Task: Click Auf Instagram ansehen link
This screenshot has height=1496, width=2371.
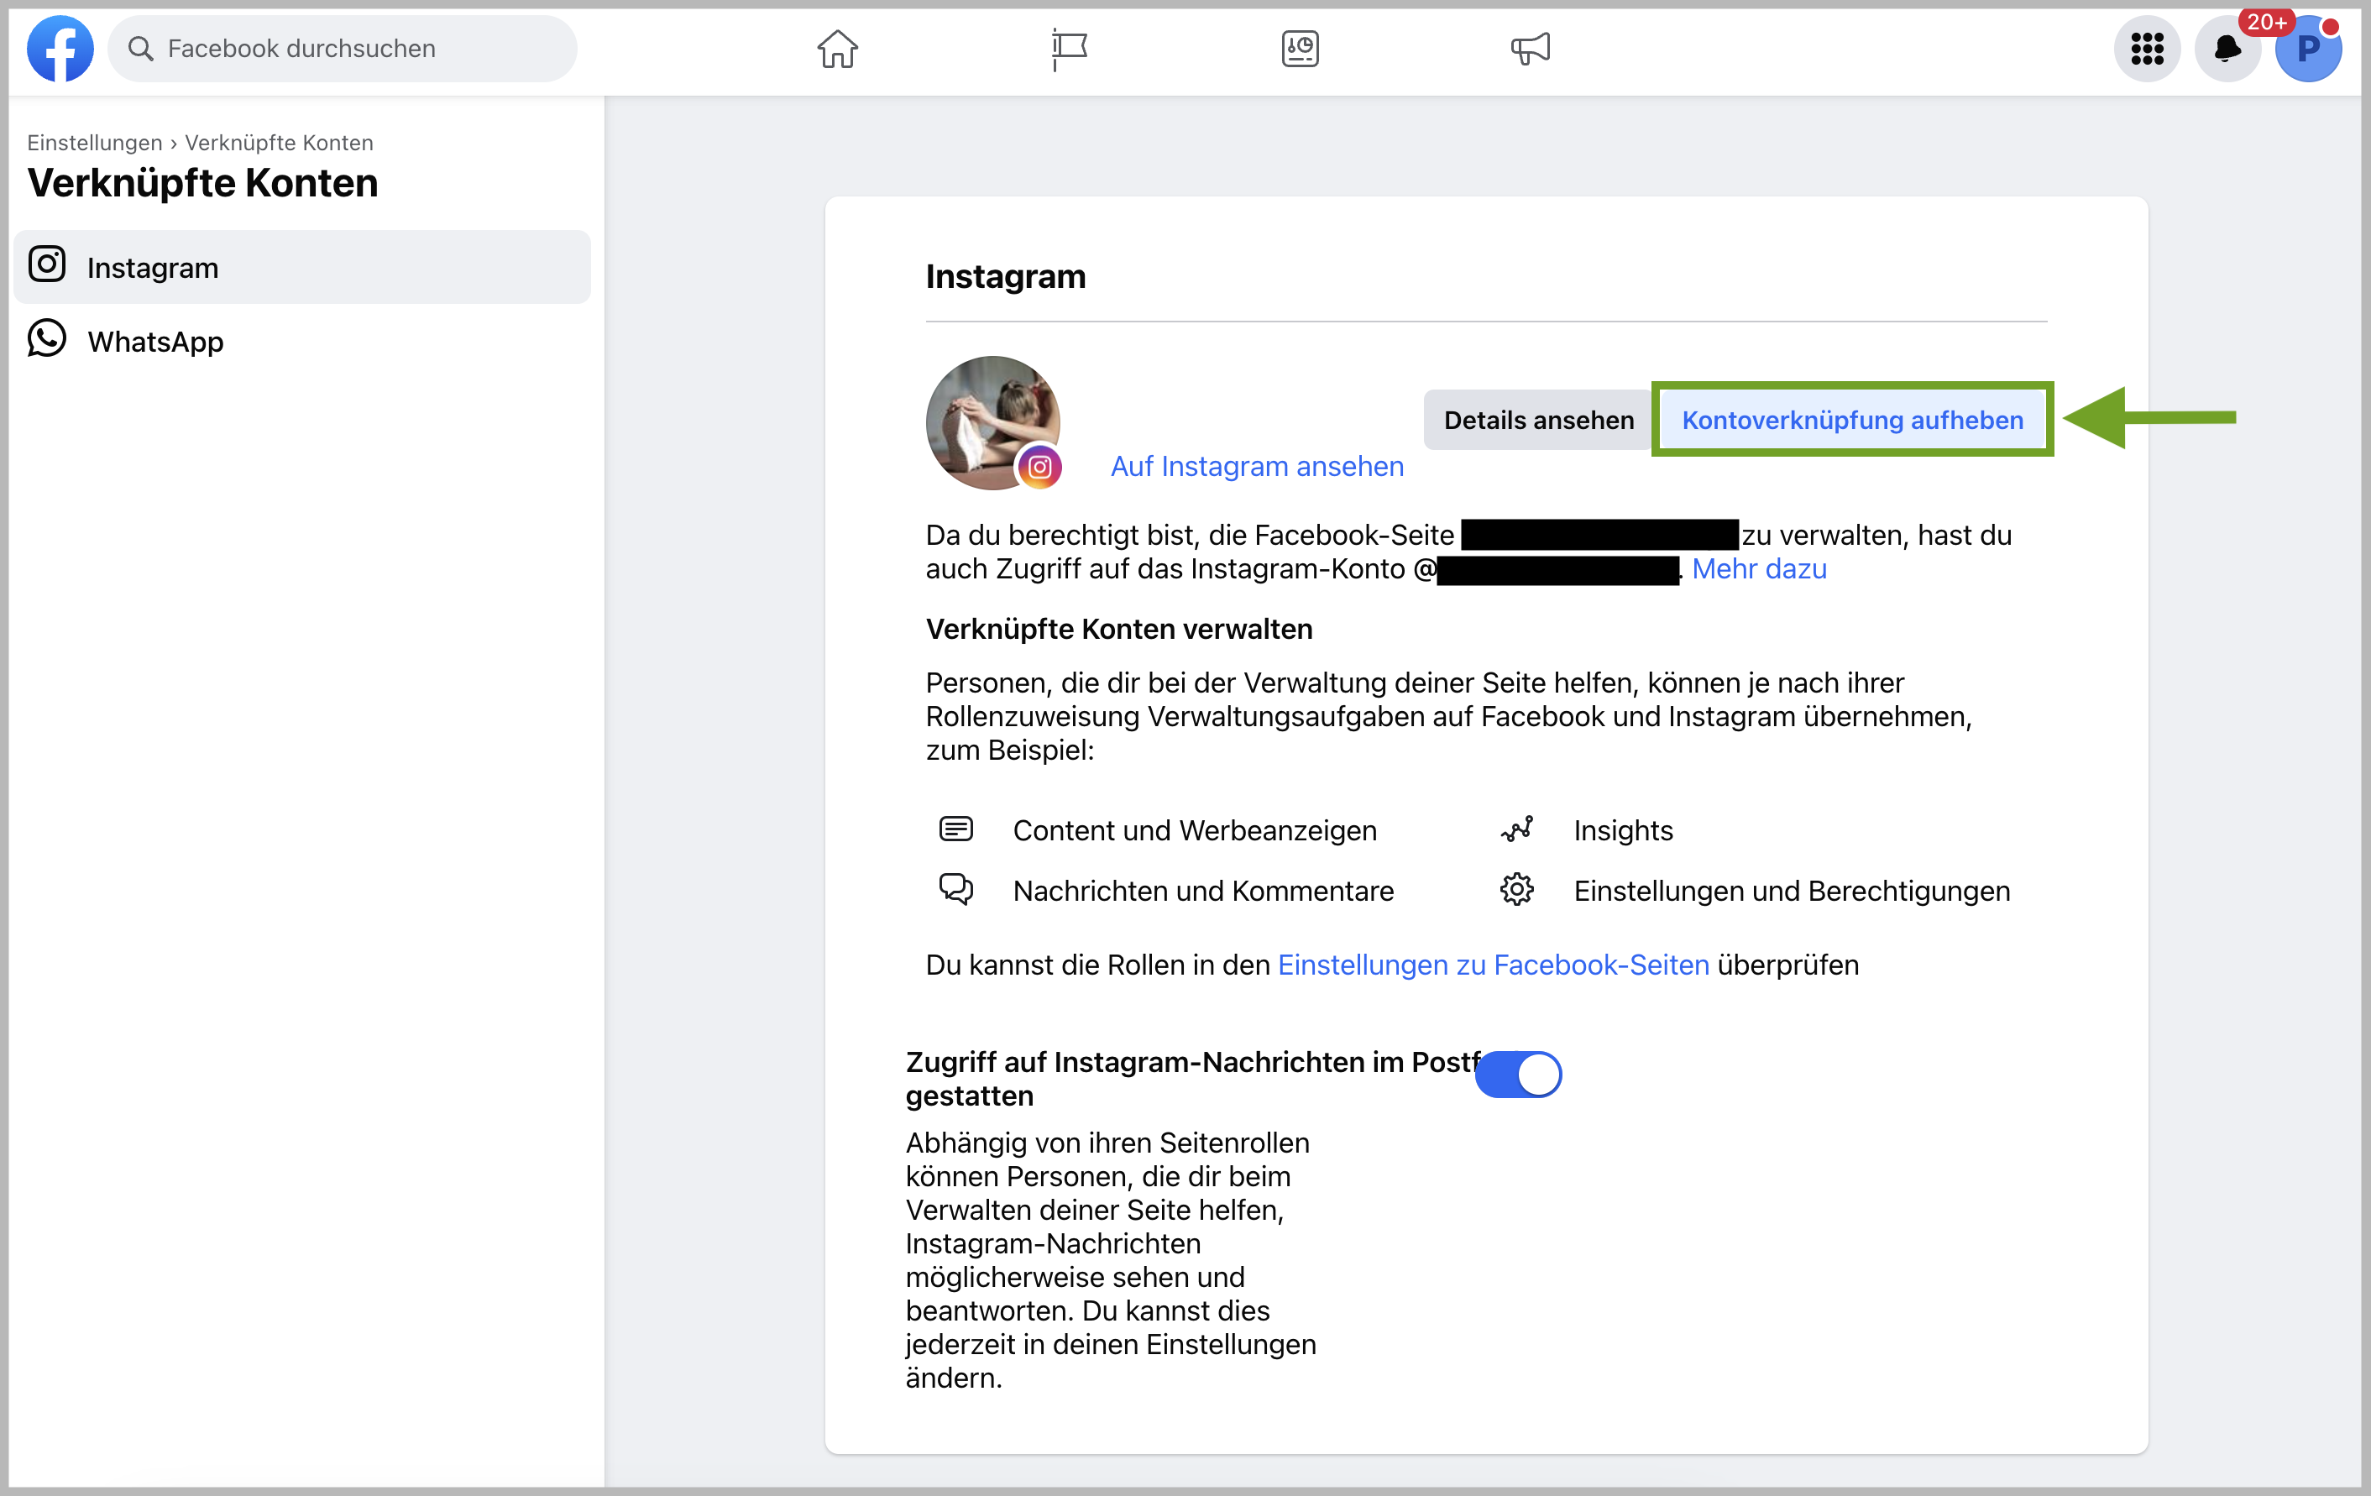Action: click(1258, 466)
